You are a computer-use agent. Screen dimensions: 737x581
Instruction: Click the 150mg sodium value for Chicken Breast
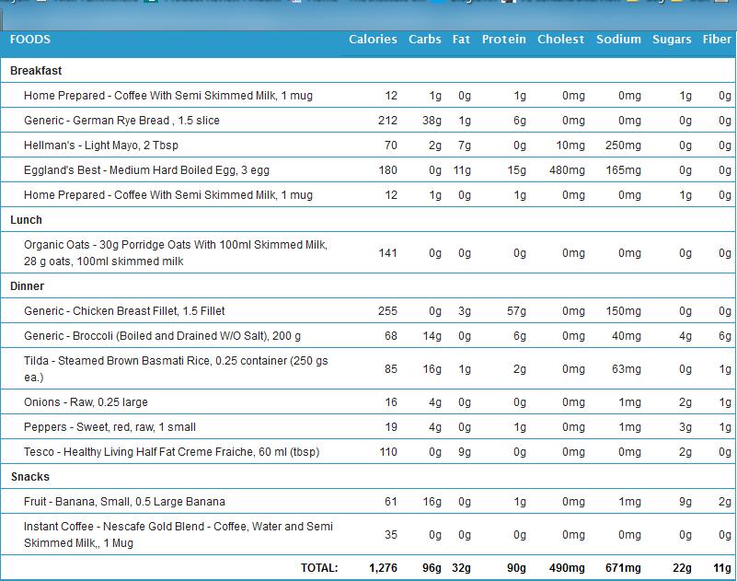tap(623, 311)
